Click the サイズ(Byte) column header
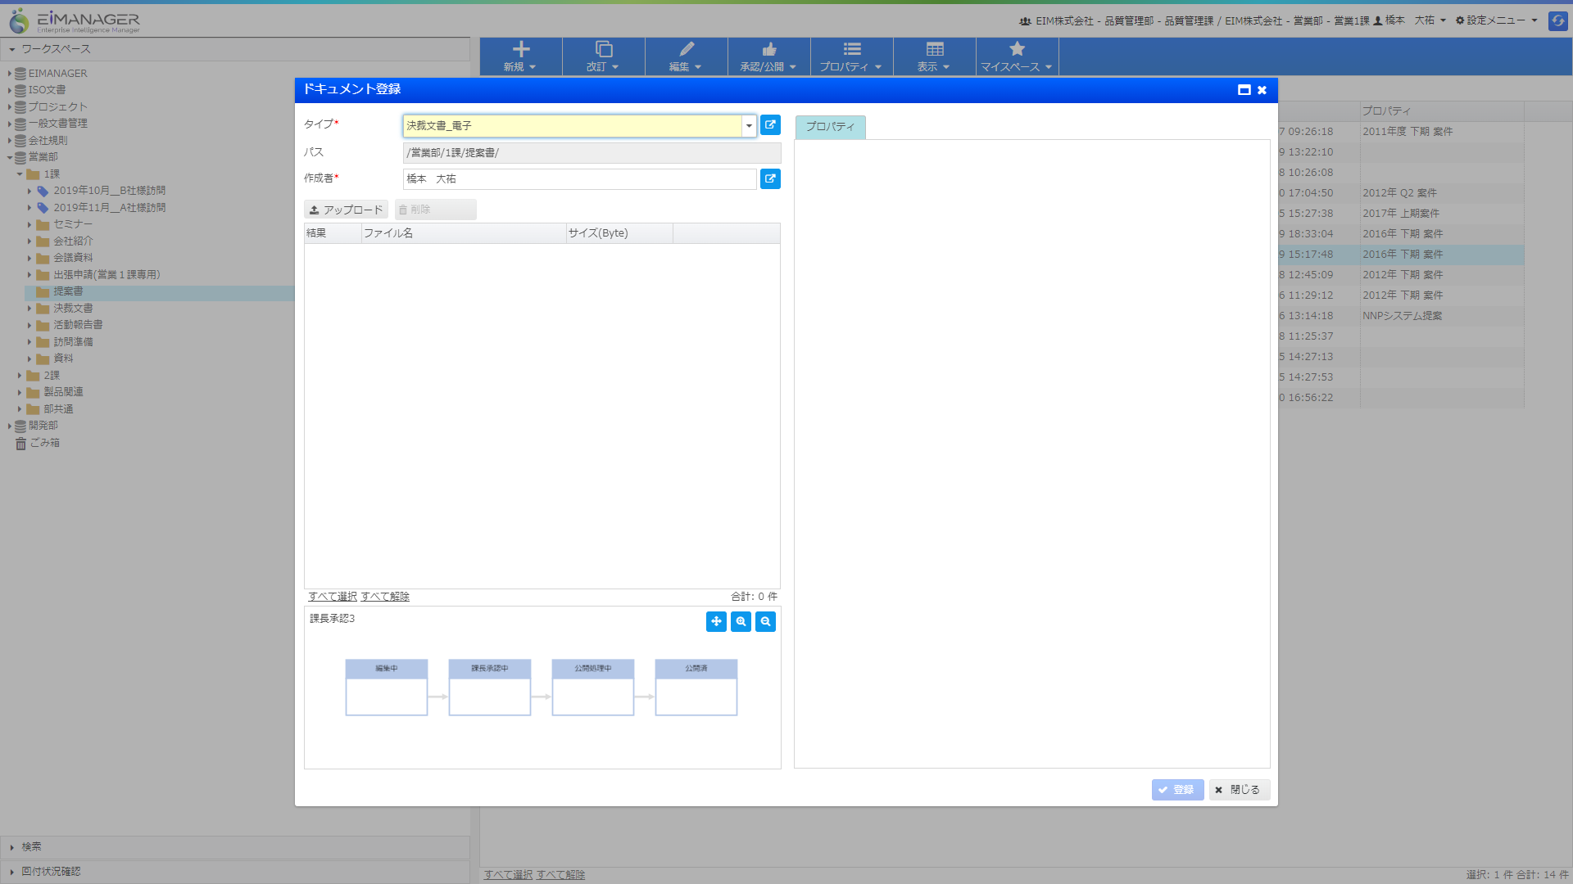1573x884 pixels. click(619, 233)
